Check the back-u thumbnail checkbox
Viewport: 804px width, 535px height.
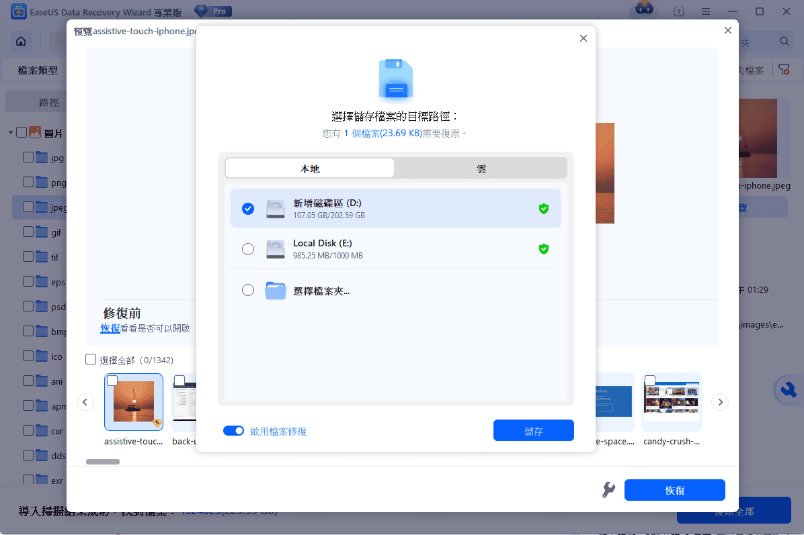(x=179, y=381)
